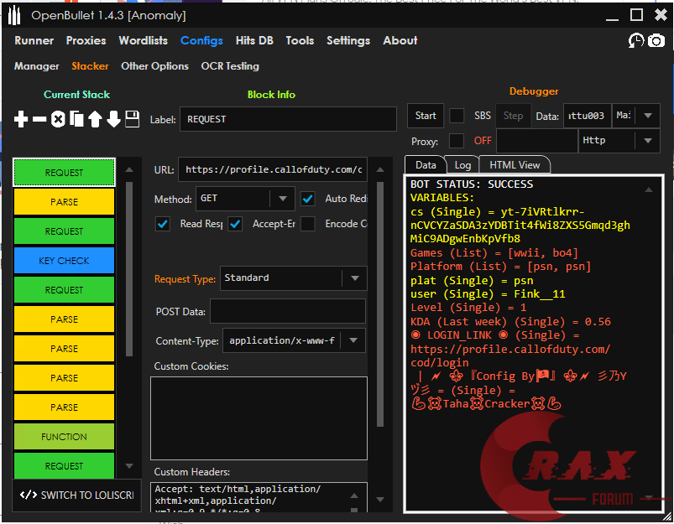Click the URL input field
Viewport: 674px width, 524px height.
pyautogui.click(x=272, y=169)
